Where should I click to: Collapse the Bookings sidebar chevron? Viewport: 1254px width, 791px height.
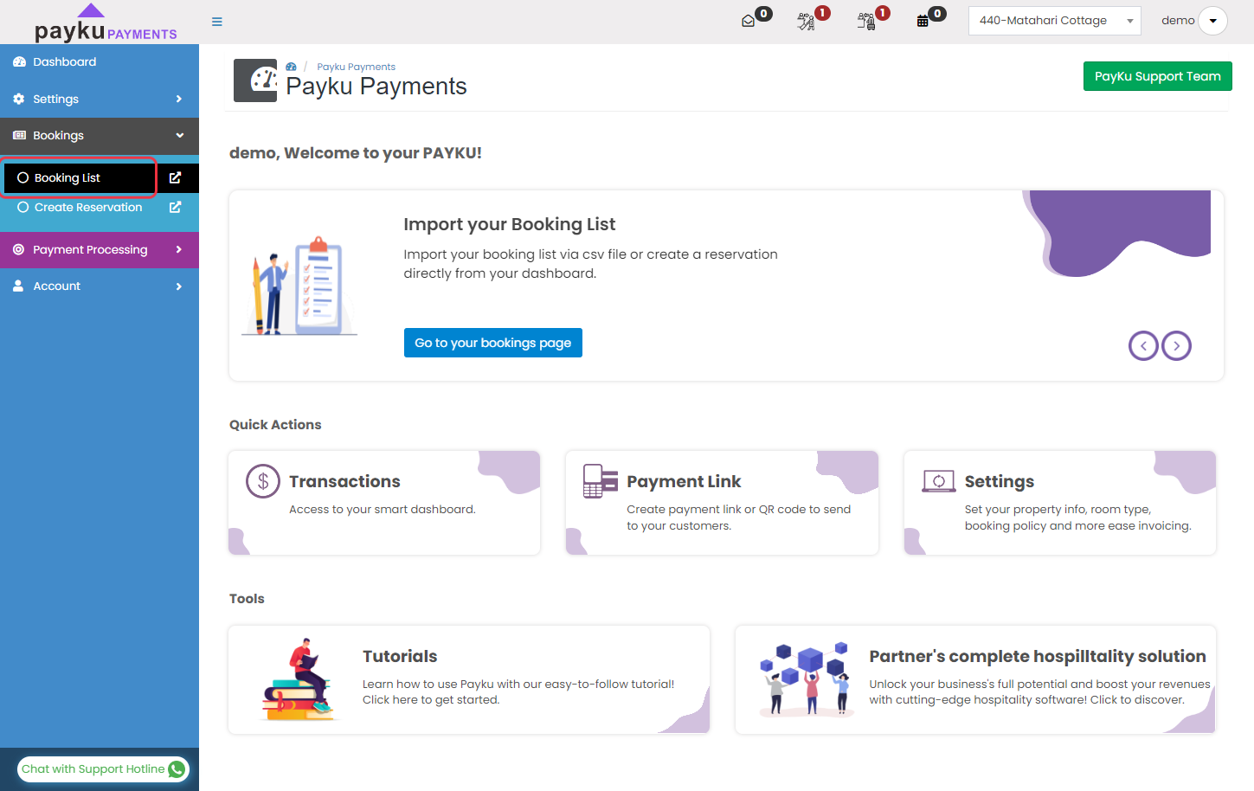point(180,135)
